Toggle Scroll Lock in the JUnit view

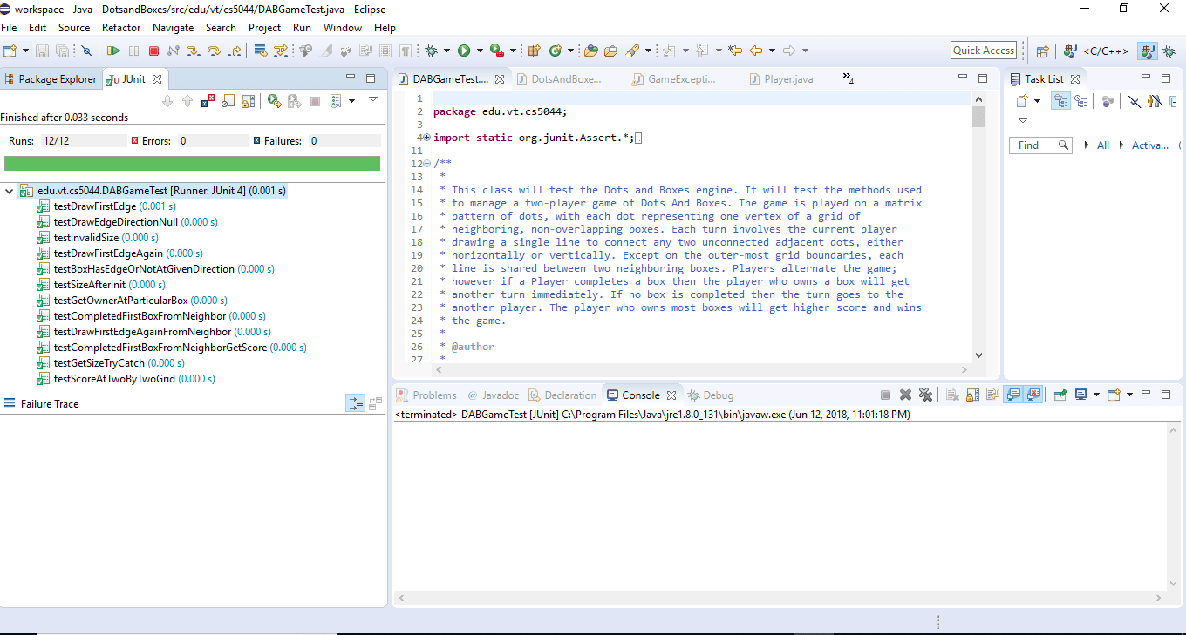(248, 101)
